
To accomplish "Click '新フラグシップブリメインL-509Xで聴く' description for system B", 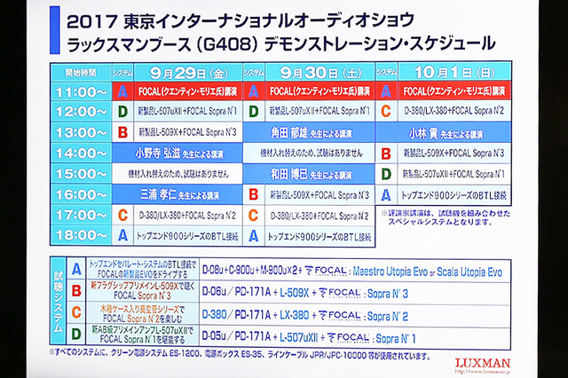I will 143,287.
